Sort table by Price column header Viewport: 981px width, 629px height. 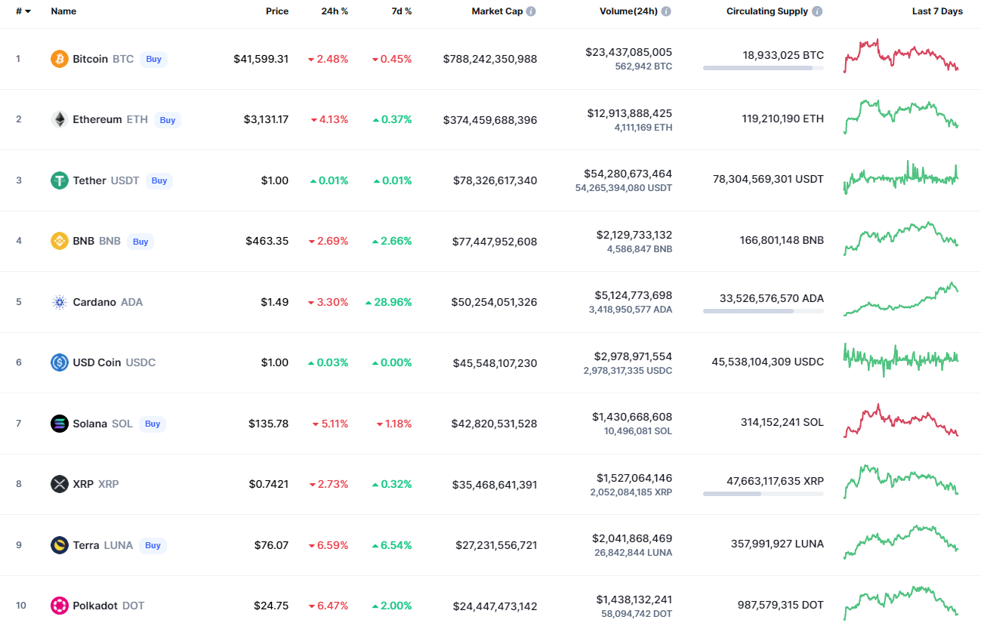pos(276,11)
